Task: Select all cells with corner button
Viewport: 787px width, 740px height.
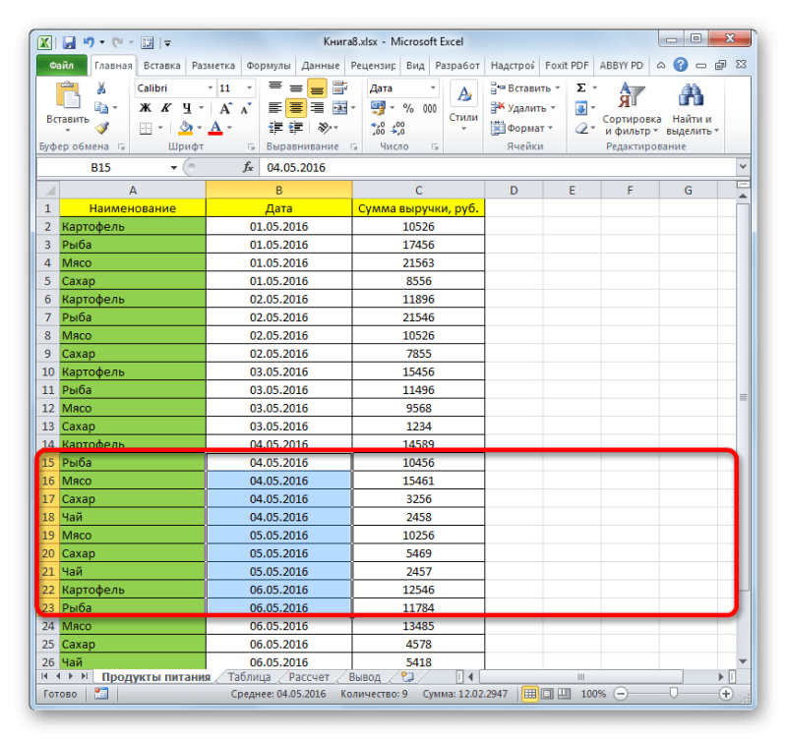Action: [48, 190]
